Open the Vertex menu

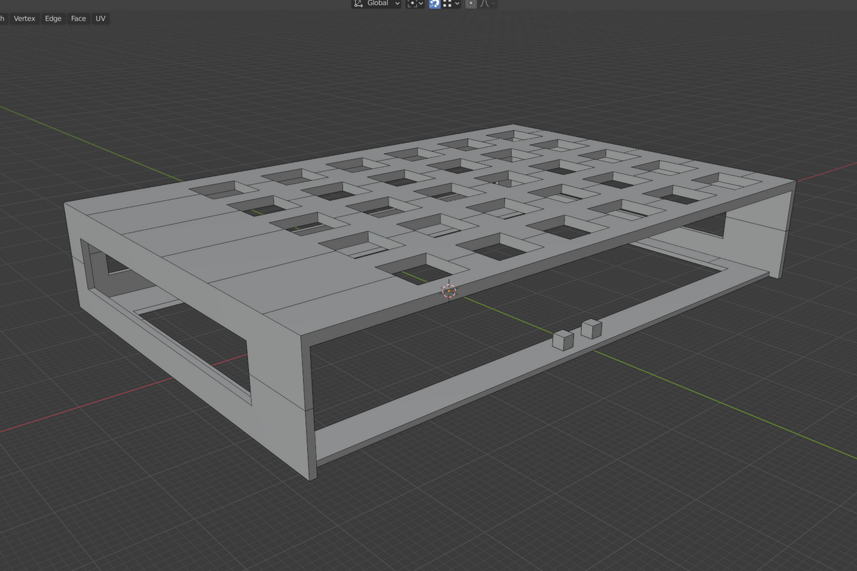(24, 18)
